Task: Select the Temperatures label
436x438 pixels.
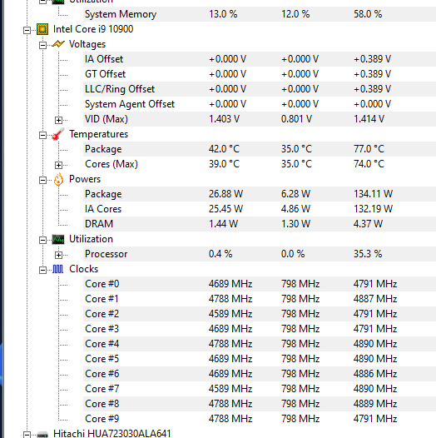Action: [98, 134]
